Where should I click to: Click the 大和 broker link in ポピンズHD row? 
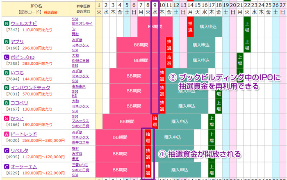[75, 55]
